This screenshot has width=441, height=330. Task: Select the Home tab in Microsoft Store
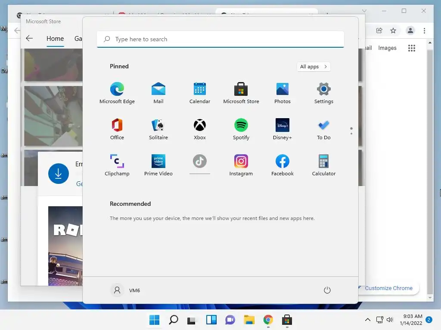pyautogui.click(x=55, y=38)
